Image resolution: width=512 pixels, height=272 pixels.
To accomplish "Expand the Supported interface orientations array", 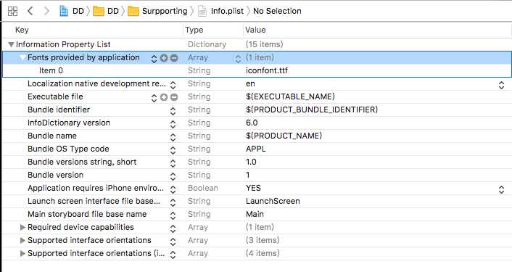I will click(x=22, y=240).
